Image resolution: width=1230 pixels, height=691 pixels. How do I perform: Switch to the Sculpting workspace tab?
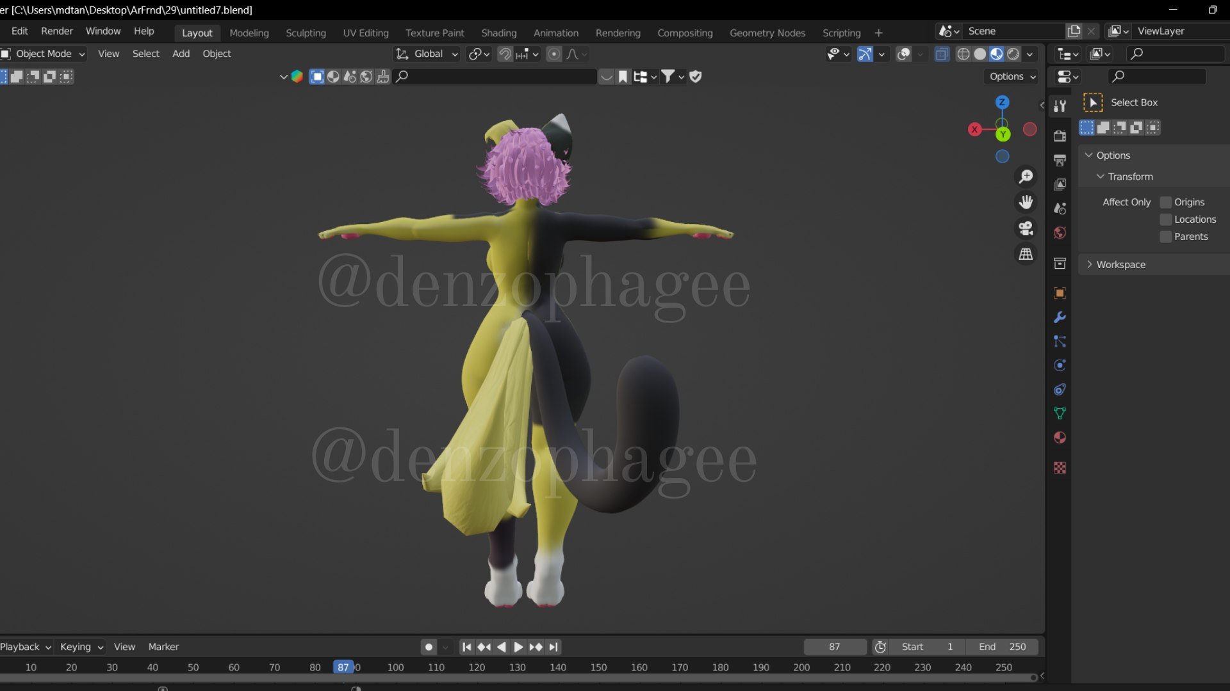pos(306,33)
